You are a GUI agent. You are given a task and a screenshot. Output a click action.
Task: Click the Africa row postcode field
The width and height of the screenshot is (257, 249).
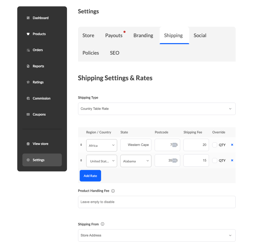click(167, 145)
